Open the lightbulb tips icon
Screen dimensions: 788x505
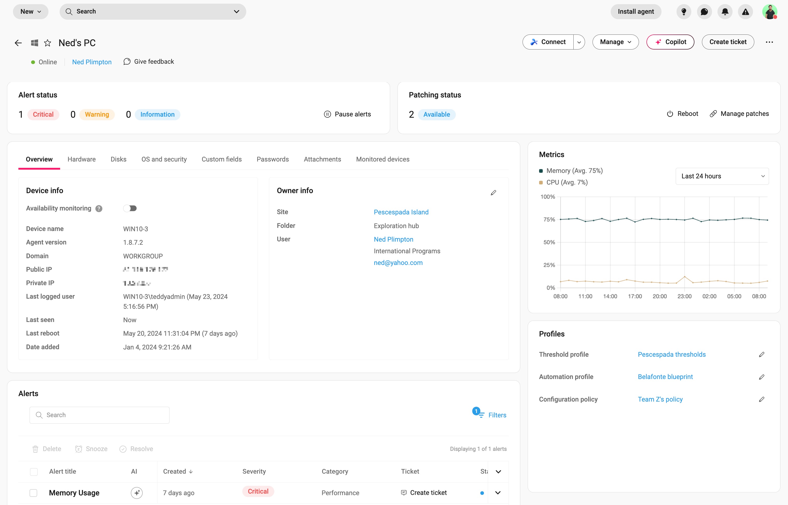tap(684, 12)
